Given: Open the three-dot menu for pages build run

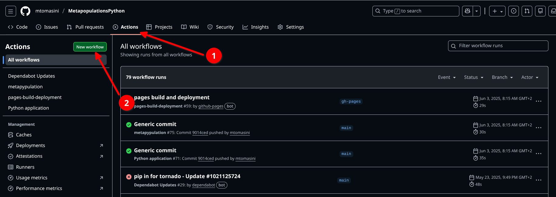Looking at the screenshot, I should click(x=538, y=101).
